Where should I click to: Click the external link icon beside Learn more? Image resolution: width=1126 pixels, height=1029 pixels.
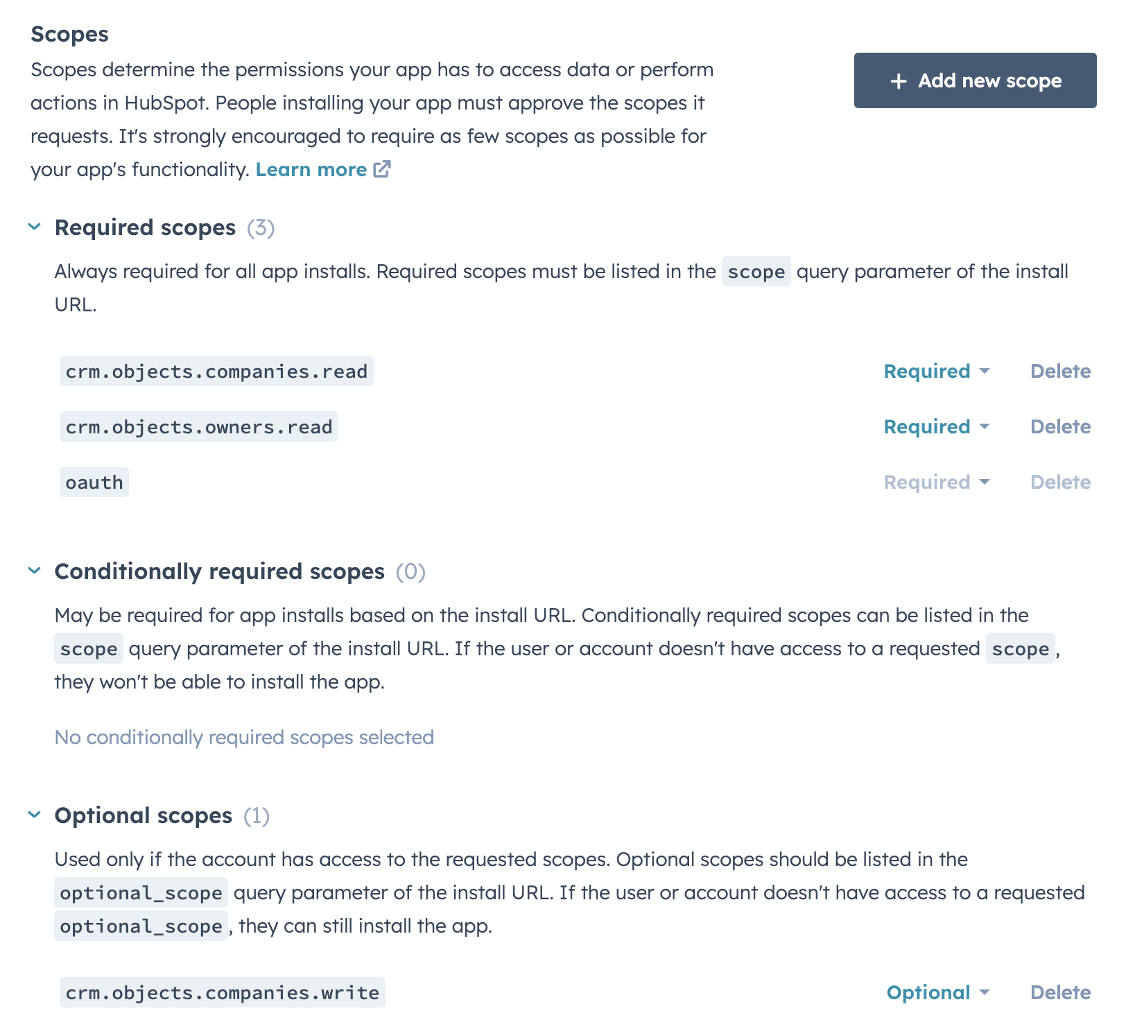[381, 168]
